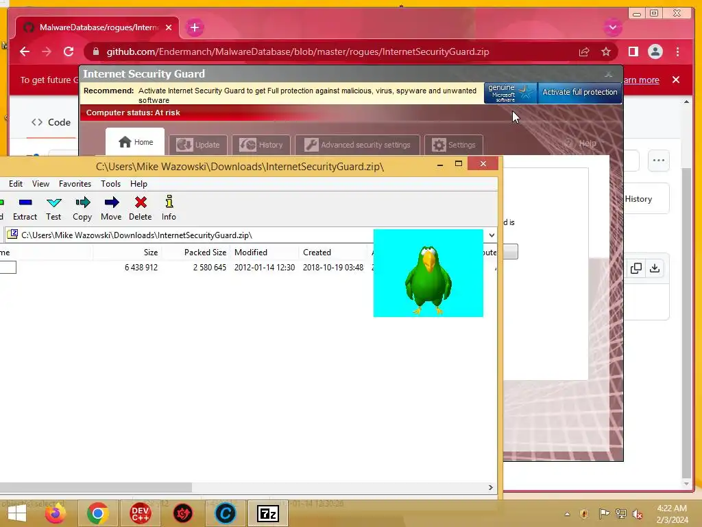Screen dimensions: 702x527
Task: Run the Test tool in 7-Zip
Action: tap(53, 209)
